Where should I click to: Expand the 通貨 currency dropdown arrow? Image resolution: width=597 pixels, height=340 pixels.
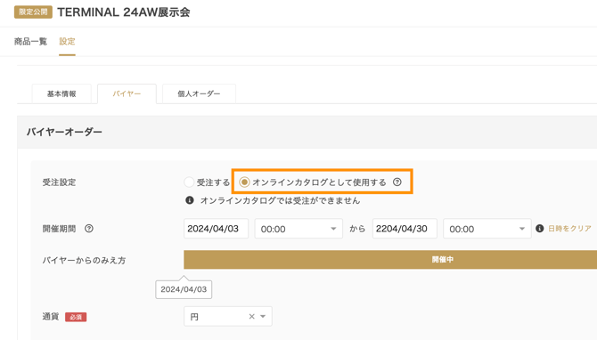click(x=263, y=317)
